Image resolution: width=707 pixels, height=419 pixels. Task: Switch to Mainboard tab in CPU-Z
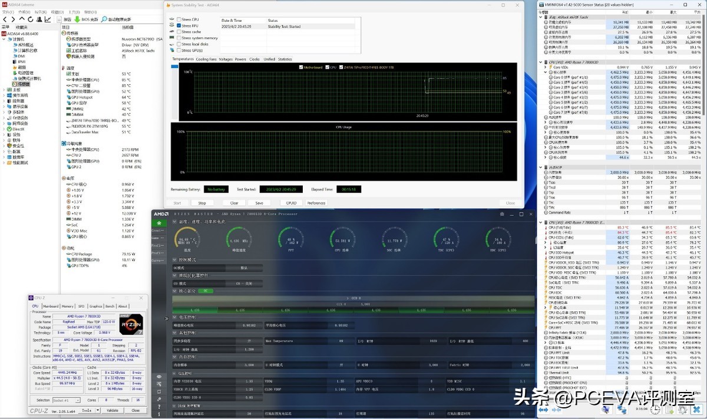(51, 306)
